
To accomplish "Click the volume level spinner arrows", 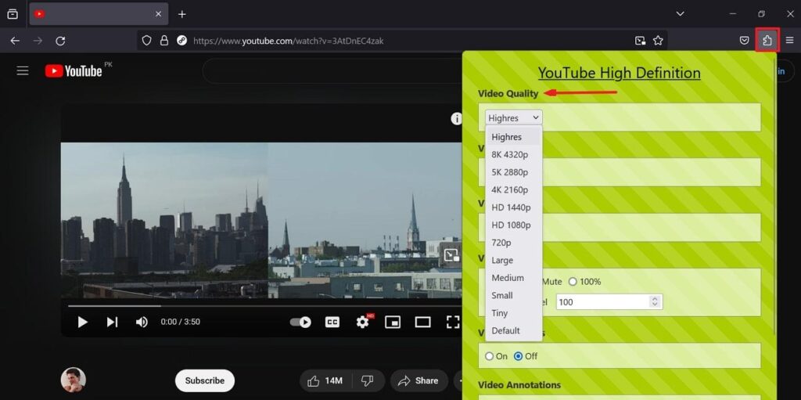I will [655, 302].
